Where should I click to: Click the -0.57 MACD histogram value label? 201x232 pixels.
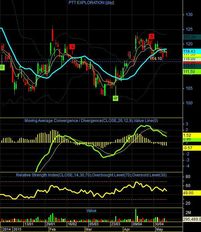tap(192, 148)
